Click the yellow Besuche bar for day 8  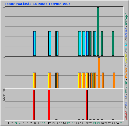point(33,80)
